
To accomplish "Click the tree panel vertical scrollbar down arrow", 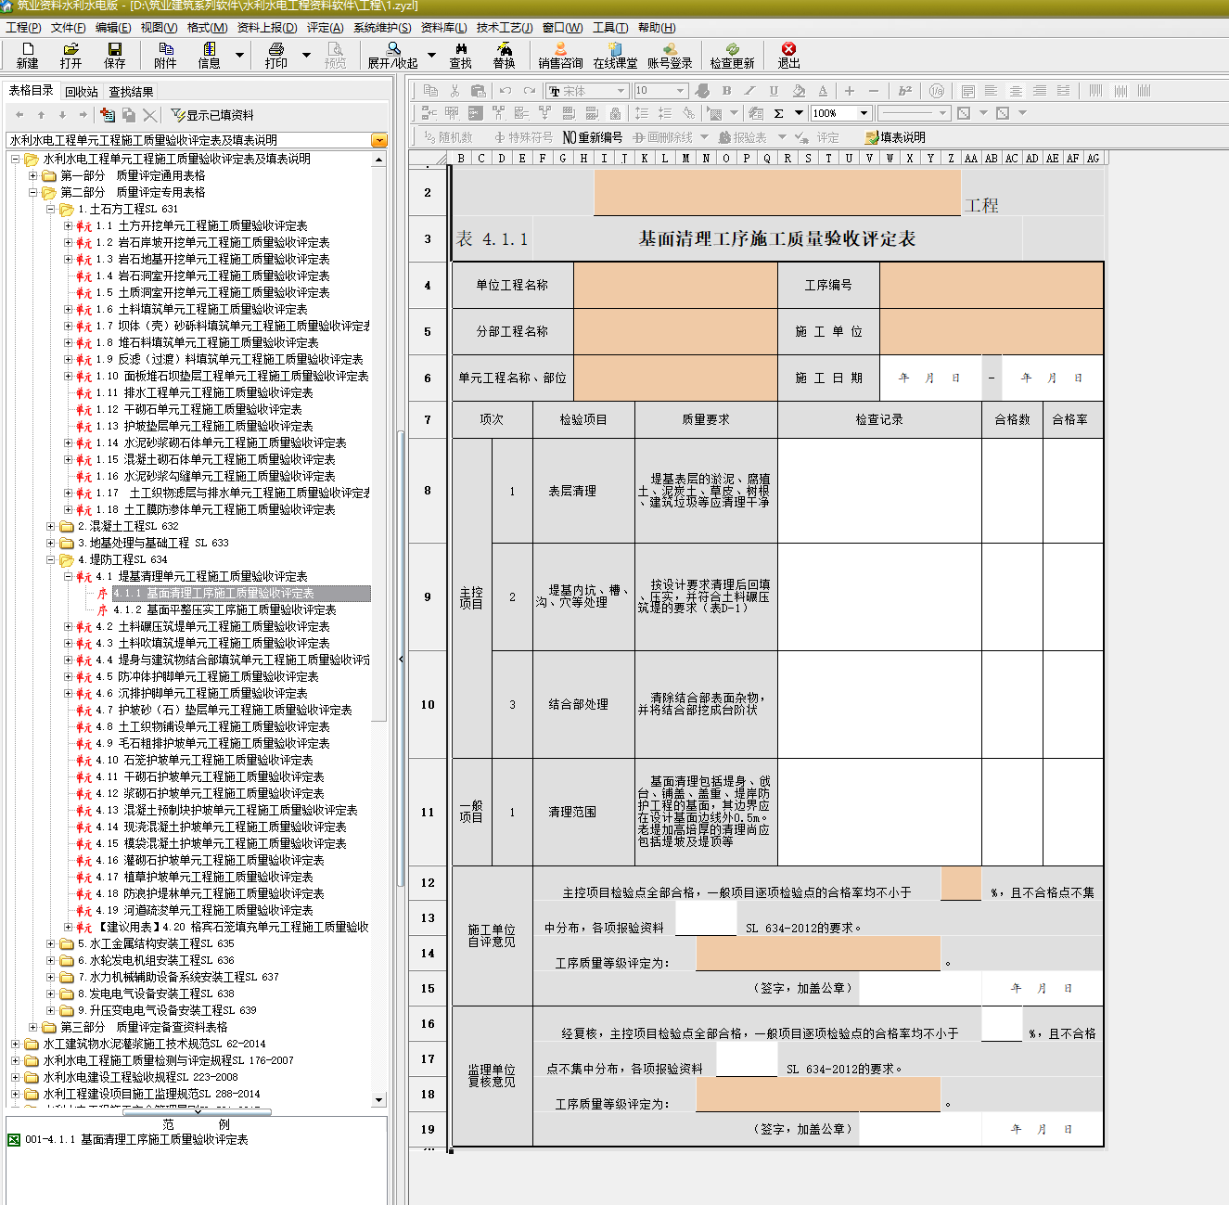I will (378, 1100).
